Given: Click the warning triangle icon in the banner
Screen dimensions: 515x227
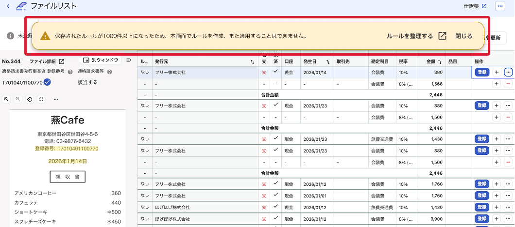Looking at the screenshot, I should pyautogui.click(x=45, y=36).
